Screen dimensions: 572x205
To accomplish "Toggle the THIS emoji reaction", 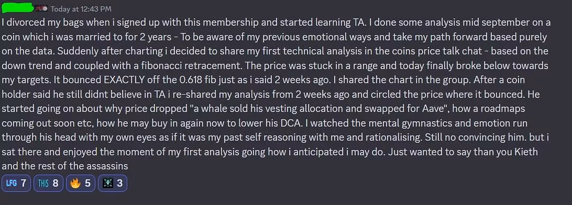I will coord(48,183).
